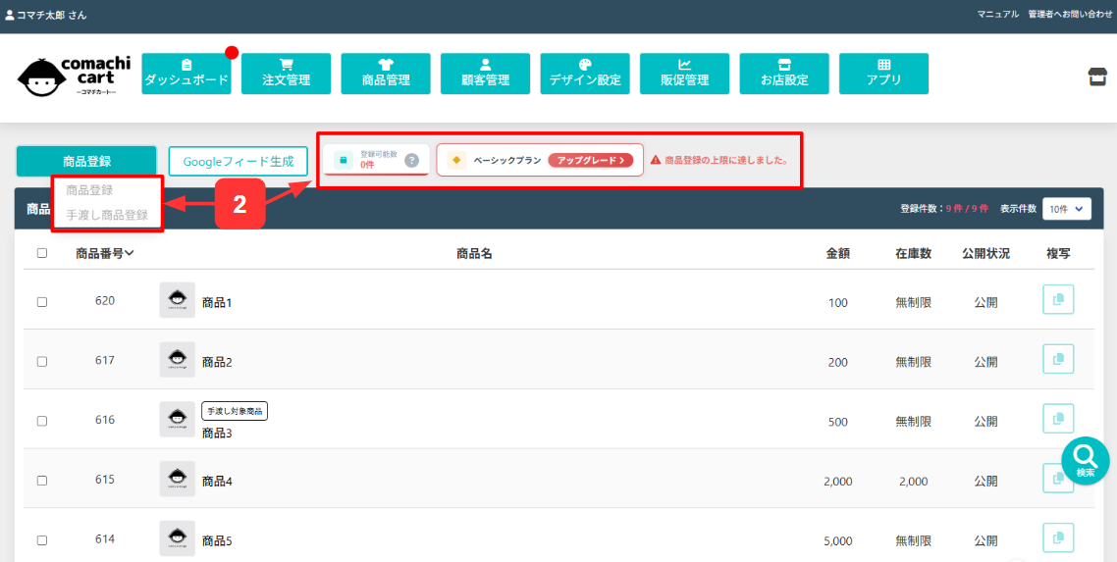1117x562 pixels.
Task: Click the storefront icon at top right
Action: tap(1097, 77)
